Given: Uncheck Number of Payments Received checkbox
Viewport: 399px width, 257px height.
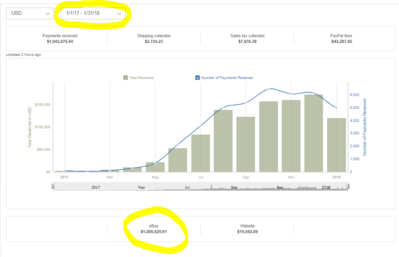Looking at the screenshot, I should point(198,78).
